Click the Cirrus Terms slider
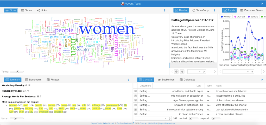Image resolution: width=266 pixels, height=125 pixels. tap(18, 71)
